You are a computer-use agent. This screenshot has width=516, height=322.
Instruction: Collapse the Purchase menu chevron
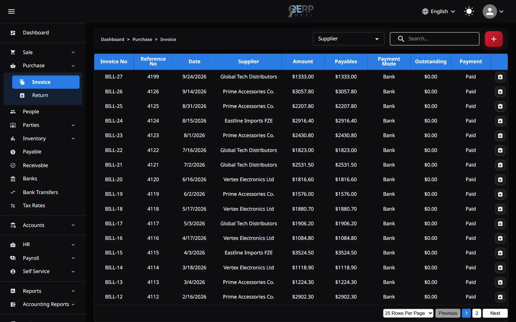73,66
